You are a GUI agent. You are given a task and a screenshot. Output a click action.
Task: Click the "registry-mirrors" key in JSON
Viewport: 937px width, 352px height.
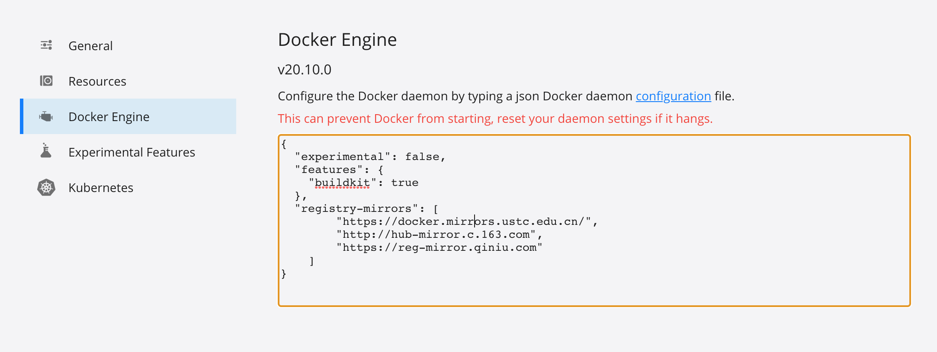click(356, 209)
